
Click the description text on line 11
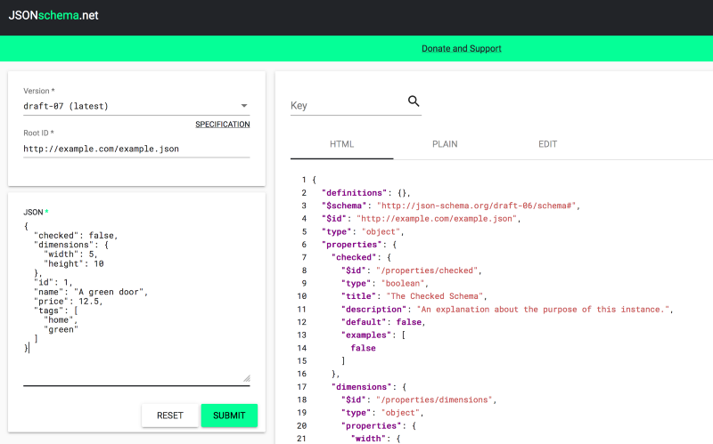point(543,309)
